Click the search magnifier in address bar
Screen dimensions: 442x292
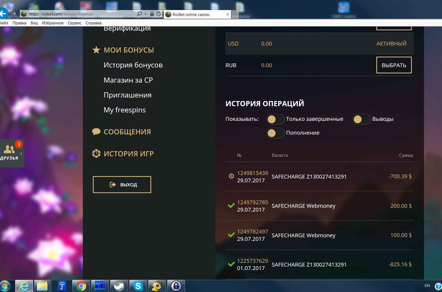(x=139, y=14)
